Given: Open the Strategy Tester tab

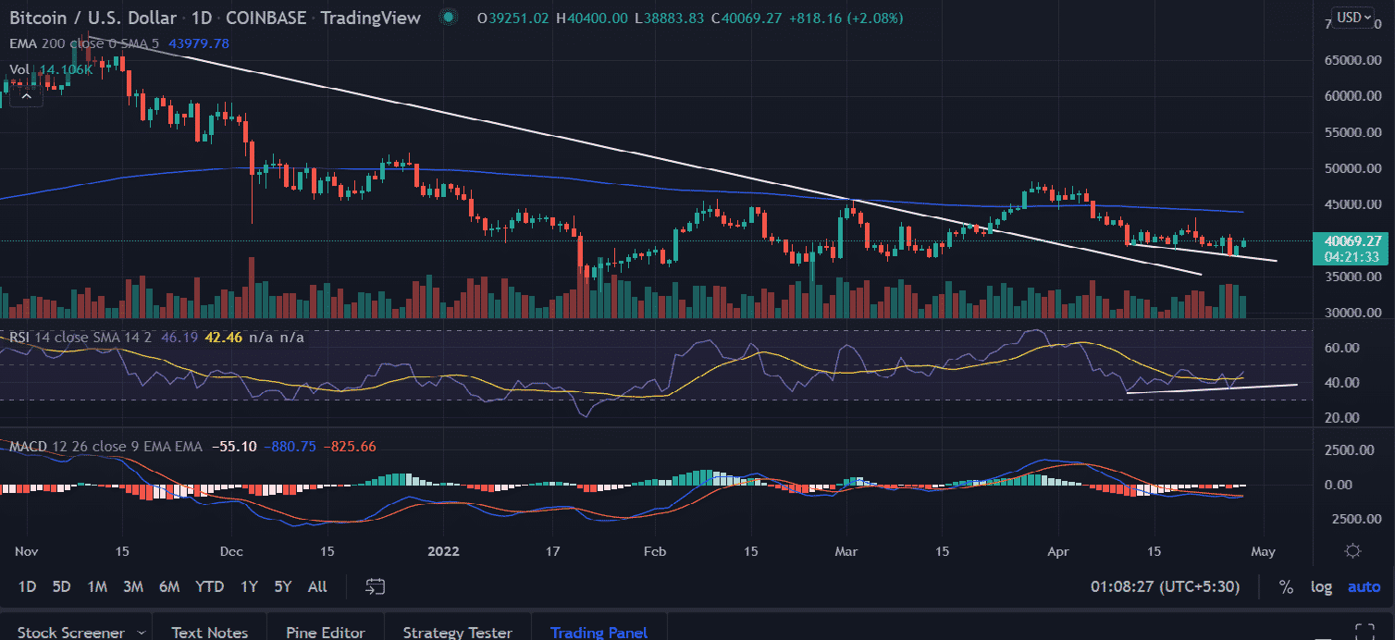Looking at the screenshot, I should click(x=457, y=633).
